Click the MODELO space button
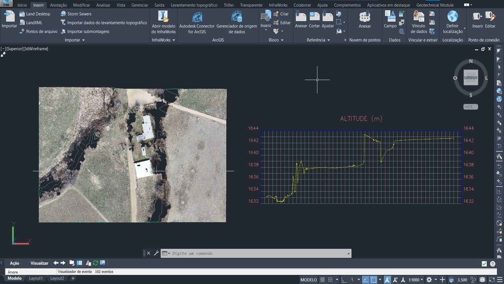Viewport: 504px width, 284px height. [x=308, y=280]
